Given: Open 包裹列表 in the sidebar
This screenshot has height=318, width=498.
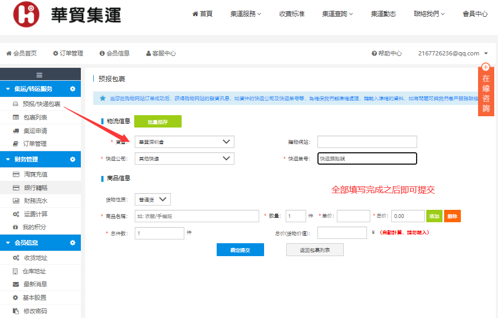Looking at the screenshot, I should click(35, 117).
